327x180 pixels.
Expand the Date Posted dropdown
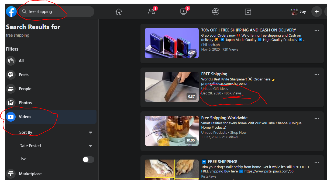56,146
